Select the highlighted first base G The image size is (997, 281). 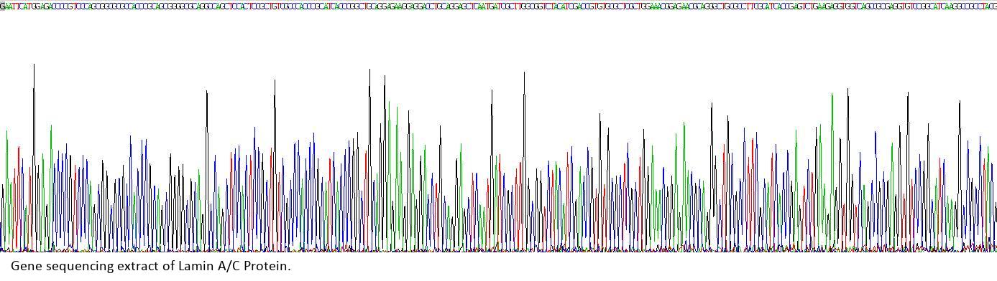(x=2, y=6)
